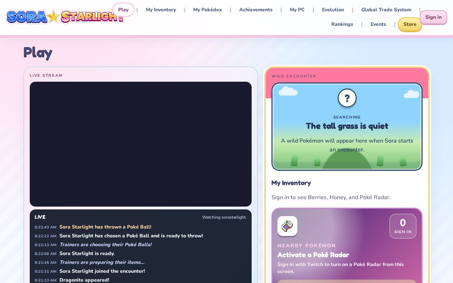Viewport: 453px width, 283px height.
Task: Click the live stream video player
Action: pyautogui.click(x=141, y=144)
